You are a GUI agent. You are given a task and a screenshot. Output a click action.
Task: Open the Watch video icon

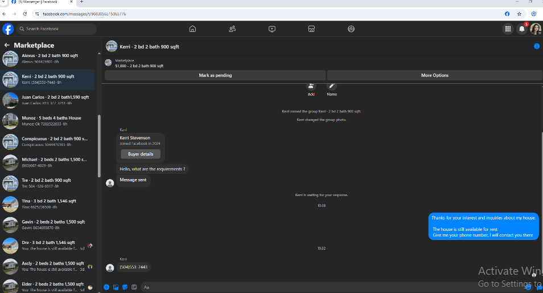point(272,29)
